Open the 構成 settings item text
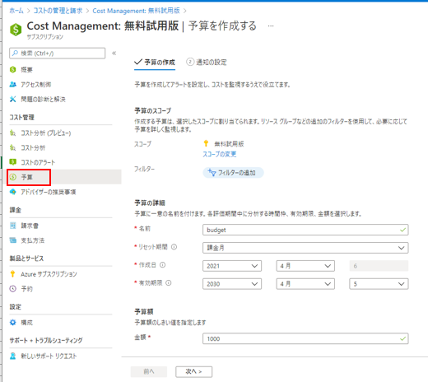428x382 pixels. point(27,323)
